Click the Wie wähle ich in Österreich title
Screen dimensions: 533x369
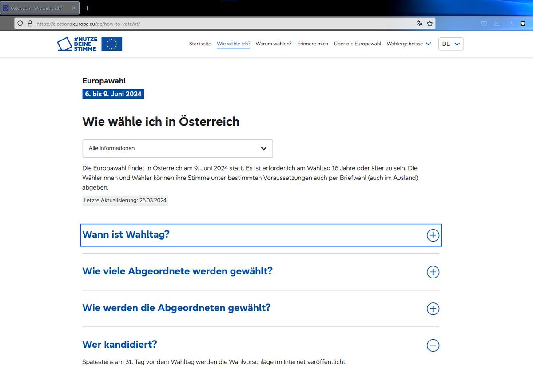coord(161,122)
